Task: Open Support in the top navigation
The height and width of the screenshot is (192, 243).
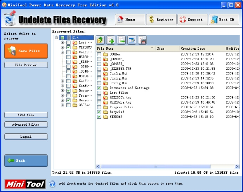Action: click(x=193, y=19)
